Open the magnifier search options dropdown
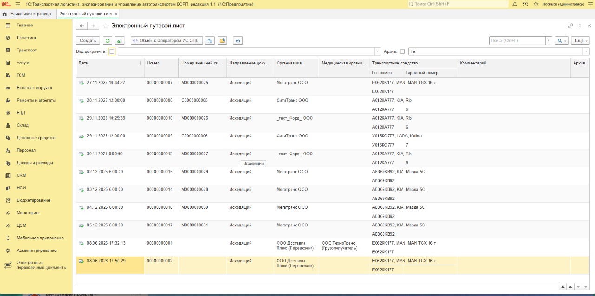 [x=562, y=41]
